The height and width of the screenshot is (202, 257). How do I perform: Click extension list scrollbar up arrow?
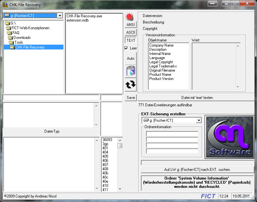(x=120, y=140)
